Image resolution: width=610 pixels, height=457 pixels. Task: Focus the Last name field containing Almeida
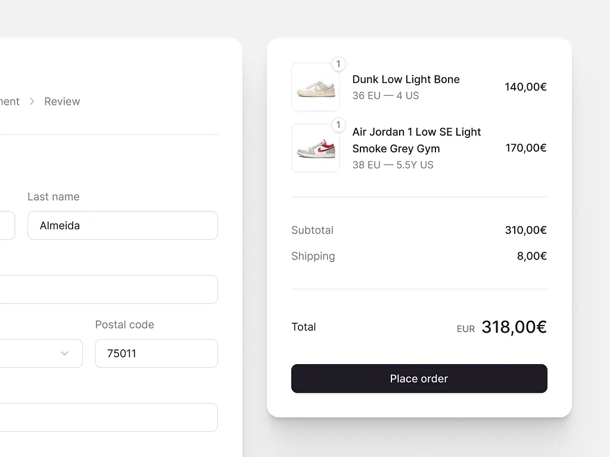point(122,226)
